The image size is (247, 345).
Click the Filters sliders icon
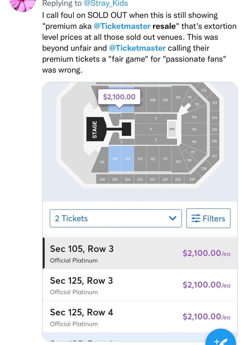pos(197,218)
